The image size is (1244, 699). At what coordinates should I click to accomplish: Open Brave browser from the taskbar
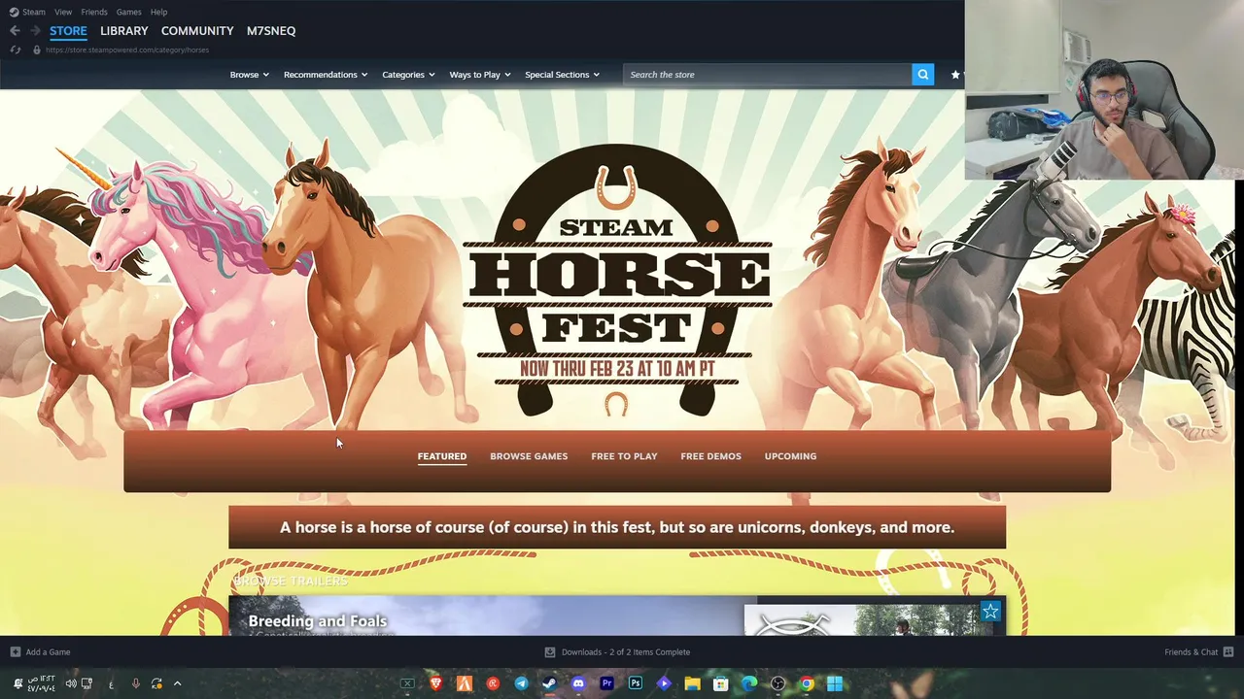[x=435, y=683]
